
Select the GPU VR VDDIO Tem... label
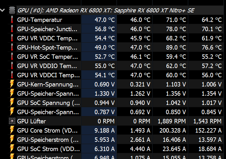click(47, 66)
